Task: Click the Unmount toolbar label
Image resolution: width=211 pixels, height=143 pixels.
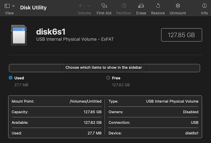Action: coord(178,13)
